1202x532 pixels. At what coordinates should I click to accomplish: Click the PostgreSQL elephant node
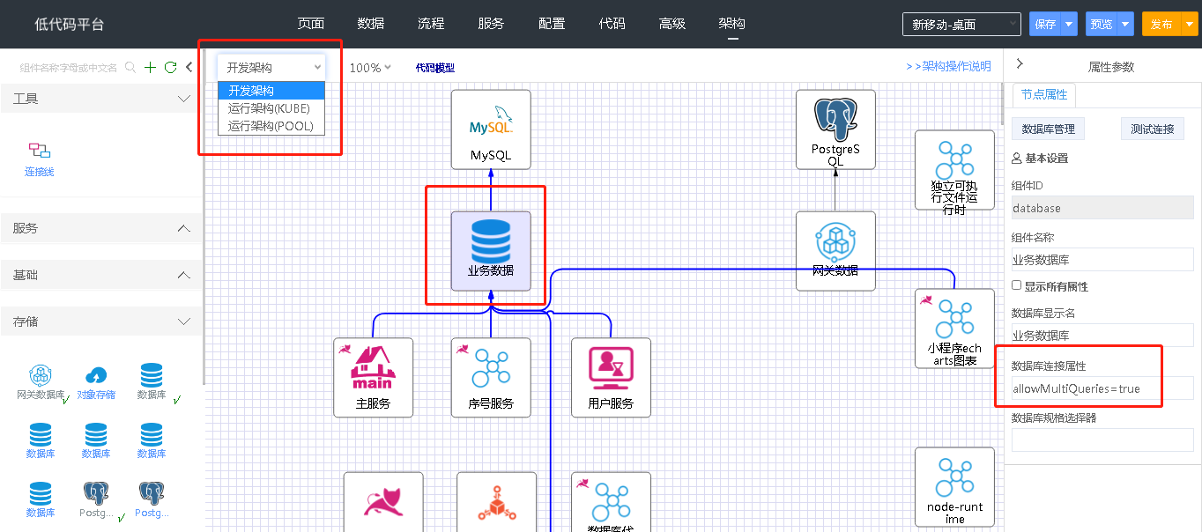(835, 129)
